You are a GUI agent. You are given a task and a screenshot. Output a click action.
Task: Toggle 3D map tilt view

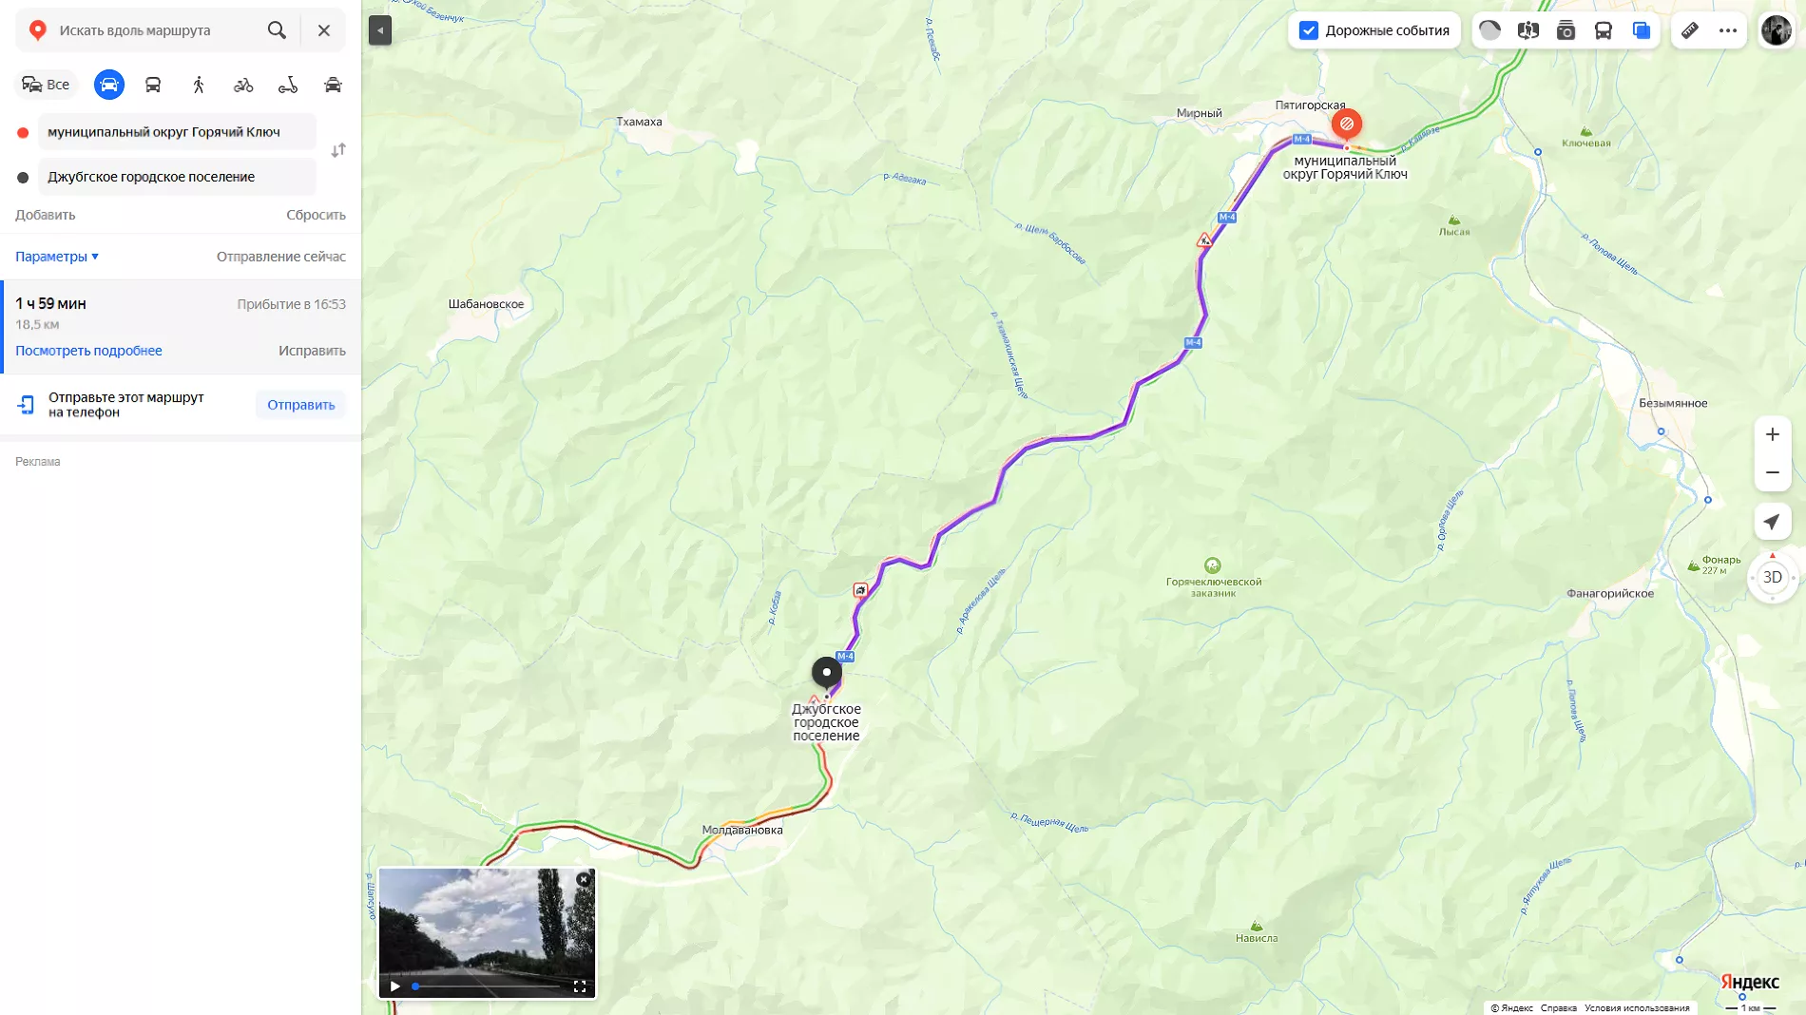click(1772, 577)
